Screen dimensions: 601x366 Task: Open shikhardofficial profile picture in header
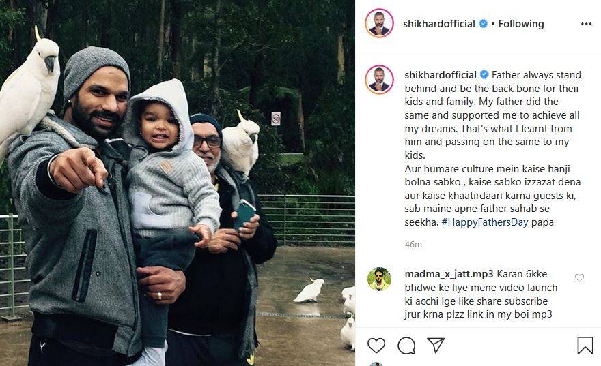(379, 23)
